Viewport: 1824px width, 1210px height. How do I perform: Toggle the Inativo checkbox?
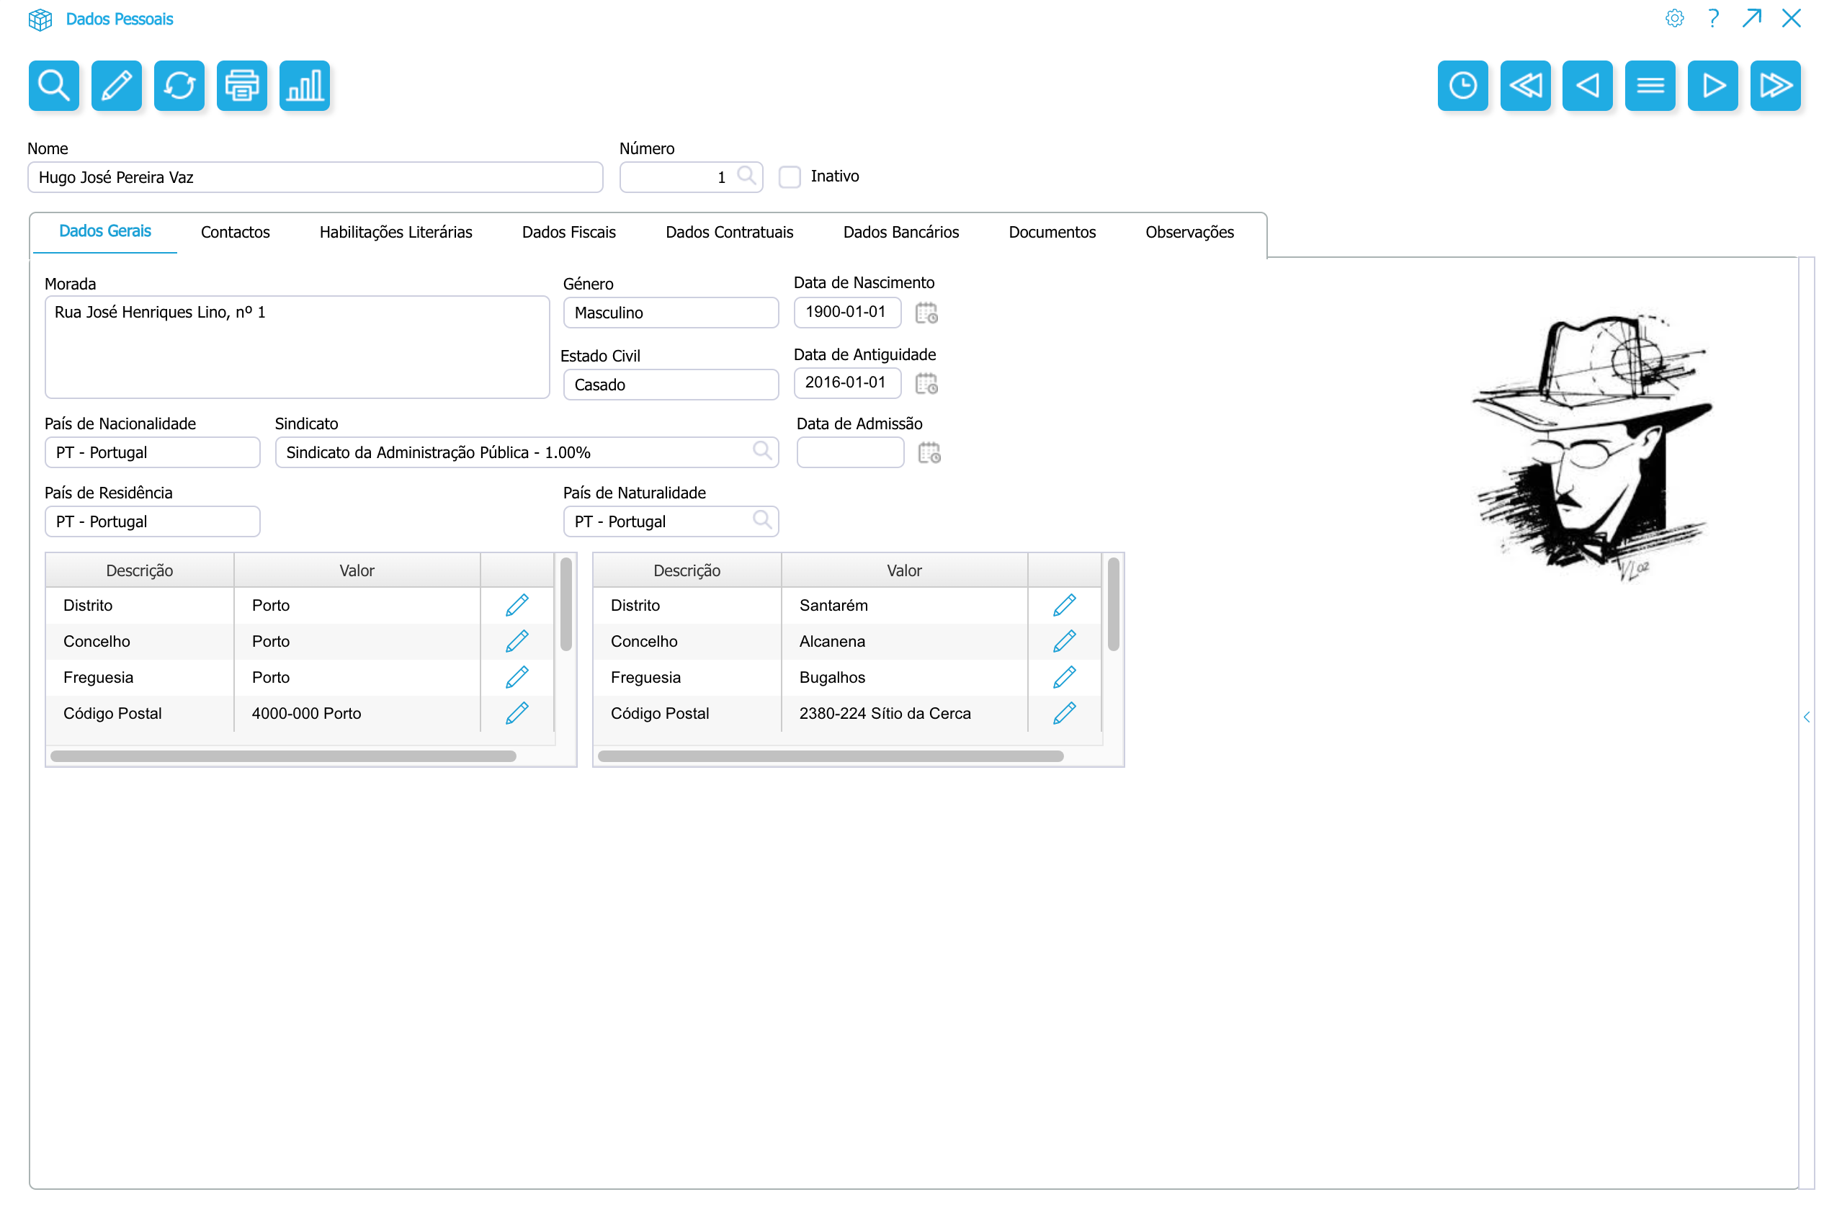click(789, 176)
